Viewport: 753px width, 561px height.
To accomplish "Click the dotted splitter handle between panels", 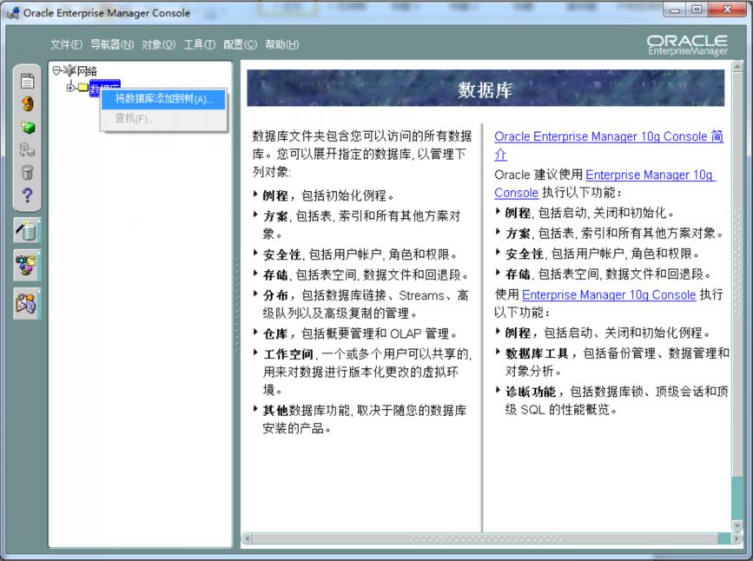I will pyautogui.click(x=237, y=305).
